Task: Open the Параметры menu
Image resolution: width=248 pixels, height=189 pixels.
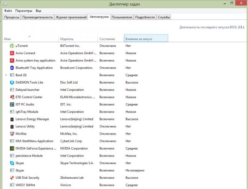Action: click(x=24, y=10)
